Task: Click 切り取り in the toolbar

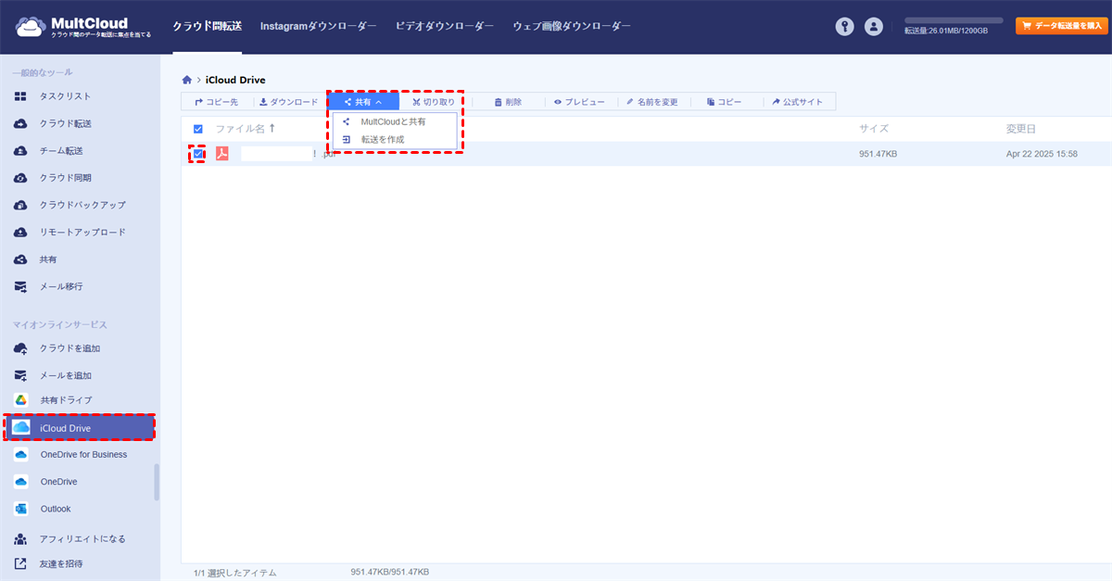Action: (434, 102)
